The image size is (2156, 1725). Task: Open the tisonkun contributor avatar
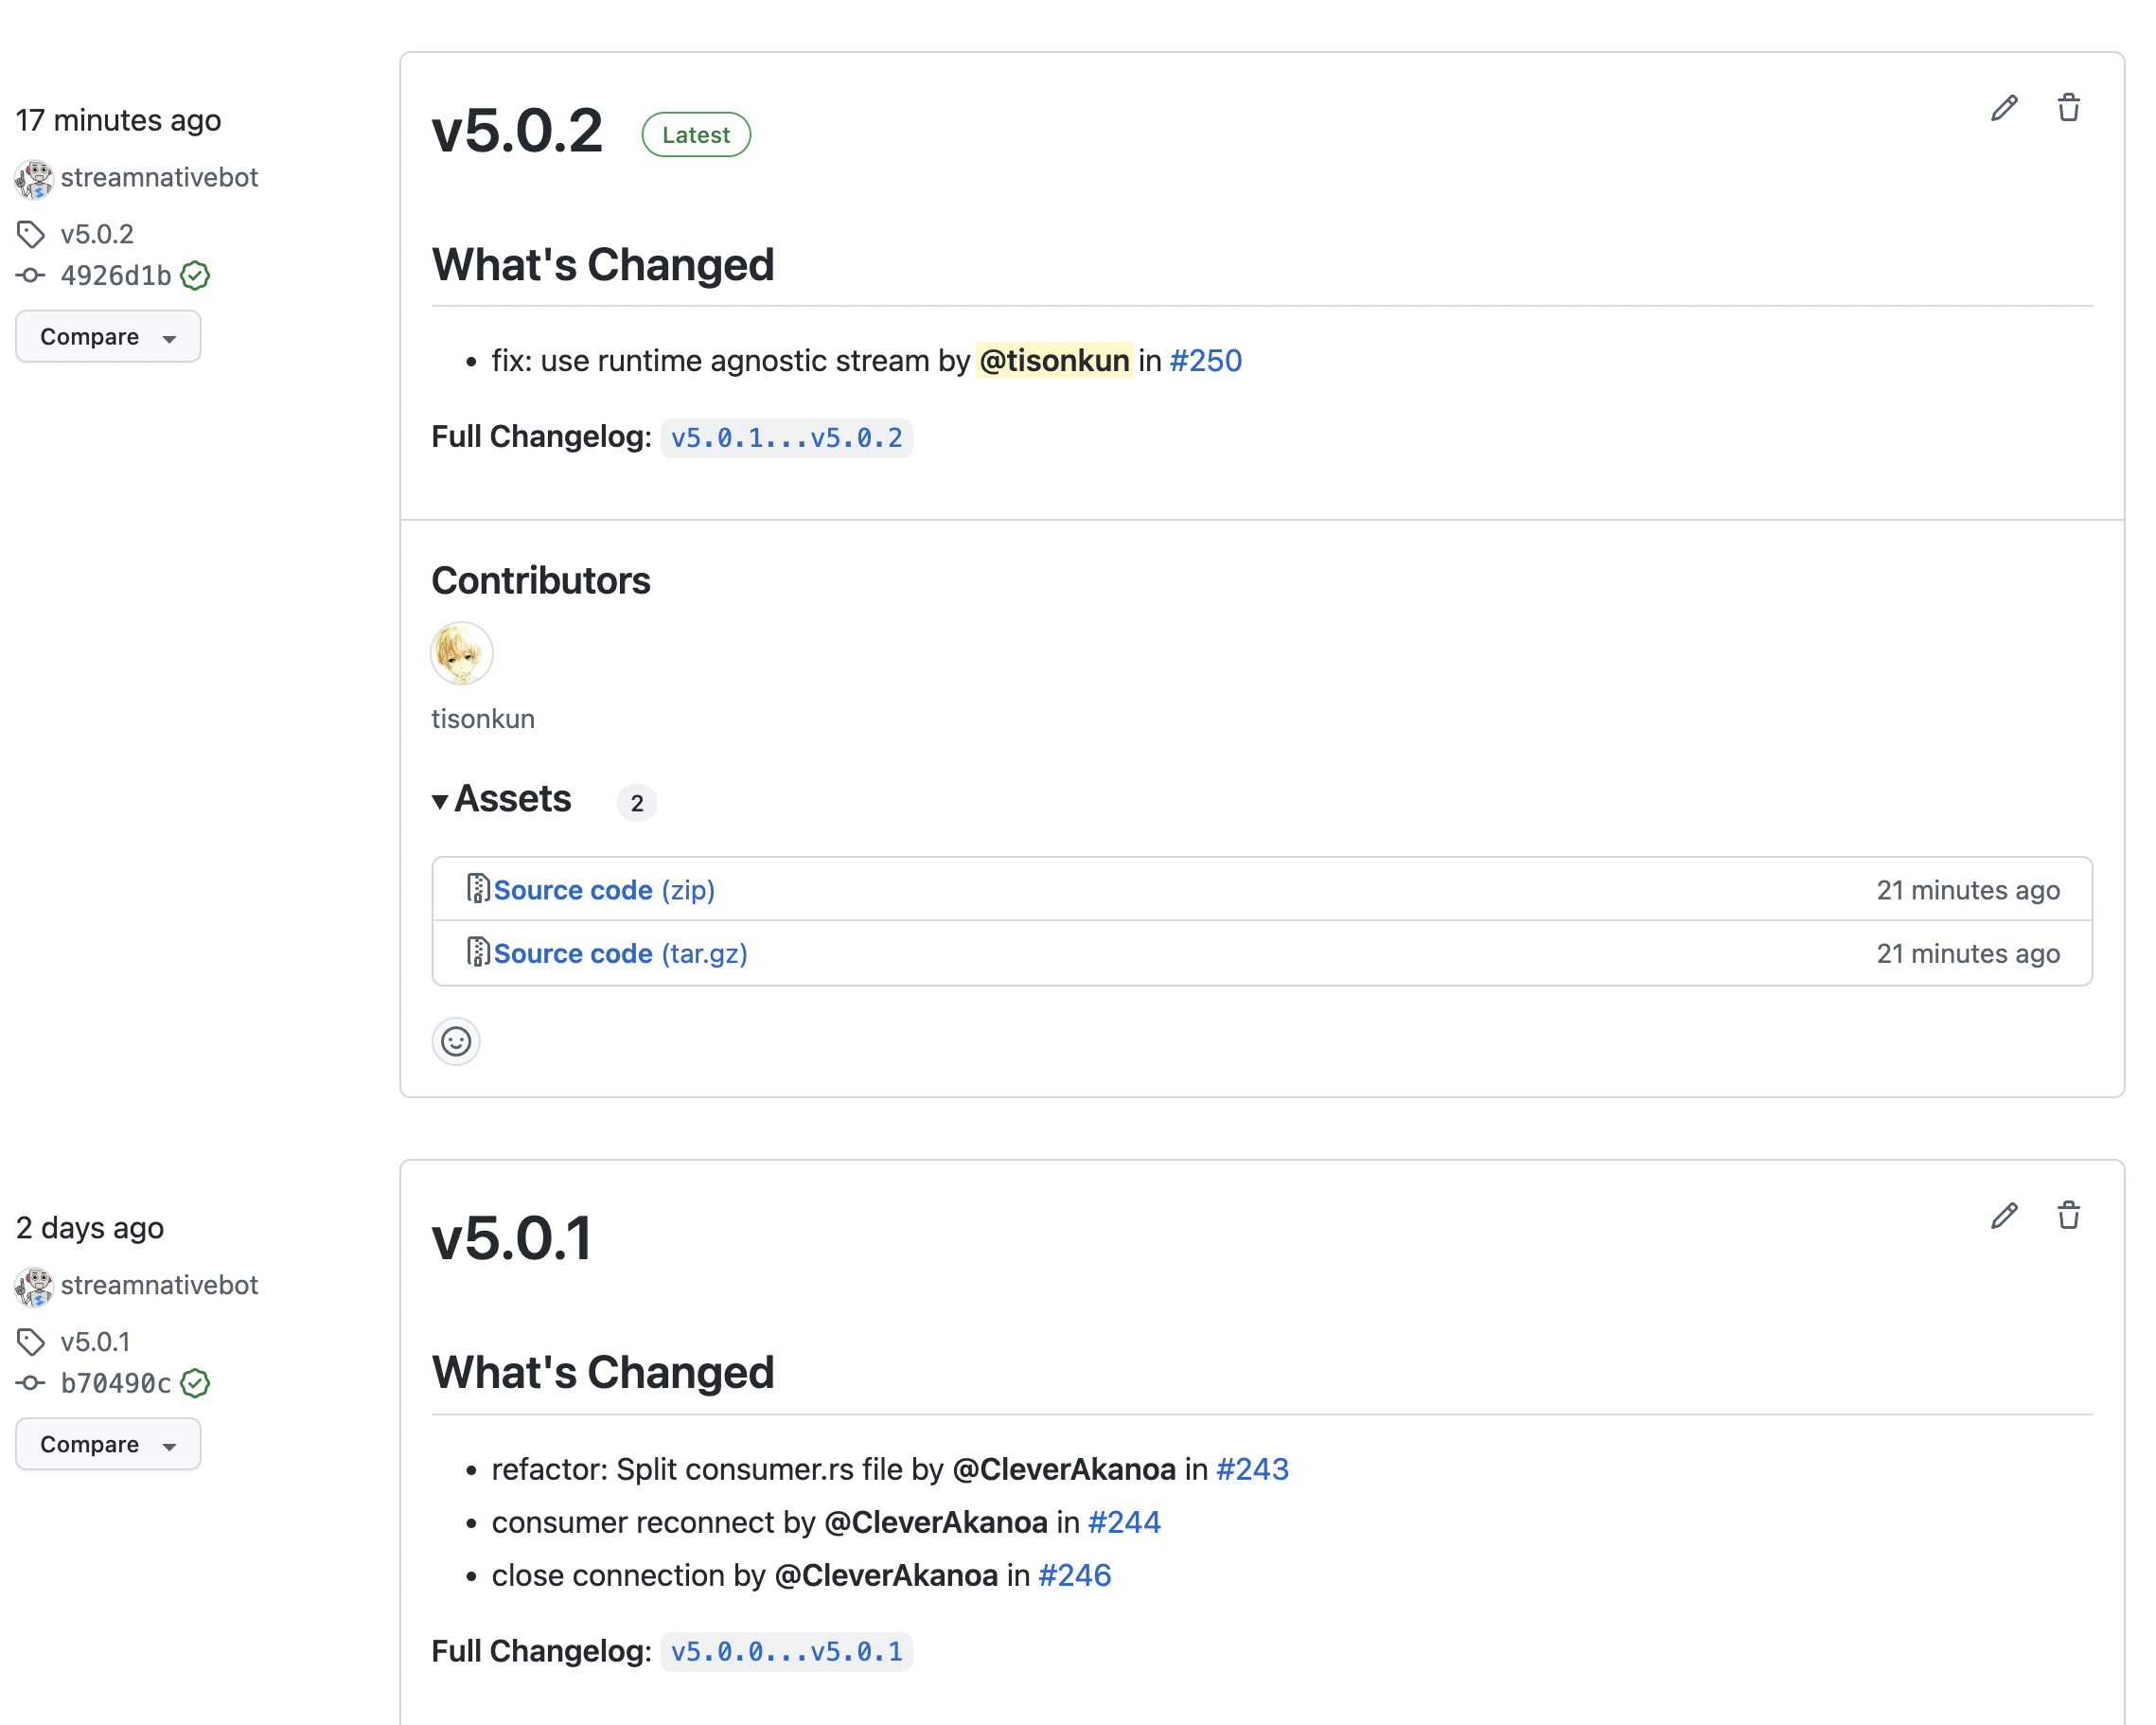coord(461,653)
